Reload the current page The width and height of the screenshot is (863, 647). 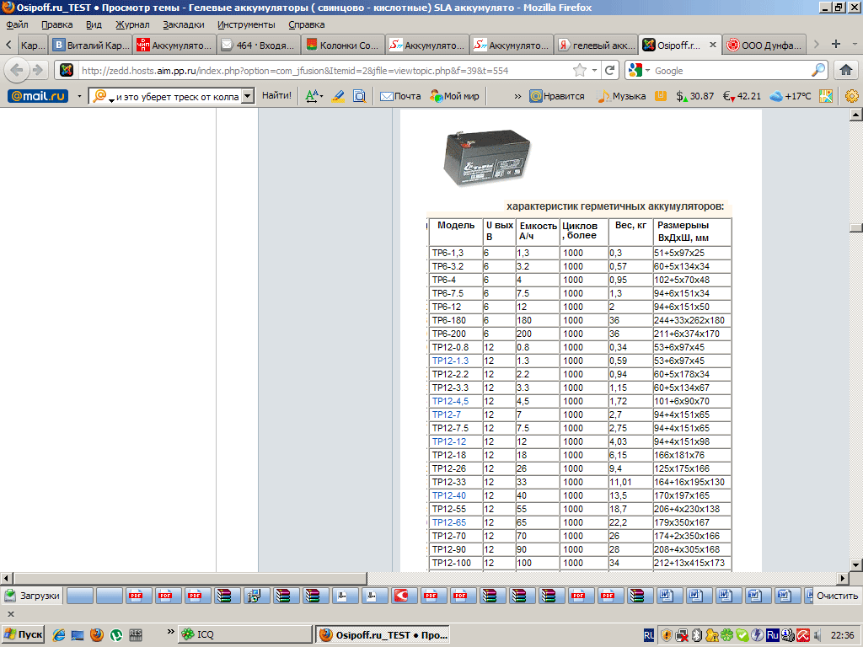pyautogui.click(x=610, y=70)
